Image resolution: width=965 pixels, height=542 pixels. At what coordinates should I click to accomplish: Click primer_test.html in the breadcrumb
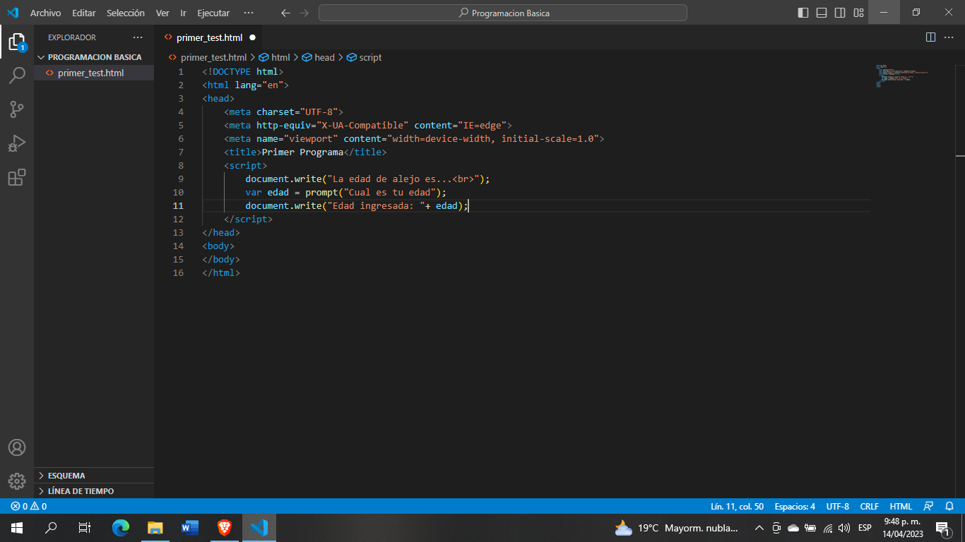click(208, 58)
